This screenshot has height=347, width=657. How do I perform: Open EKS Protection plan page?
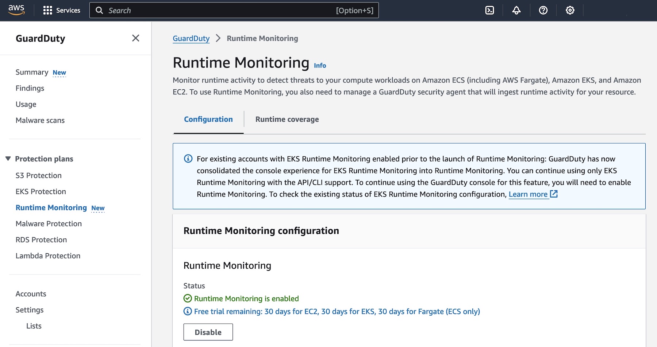click(41, 192)
